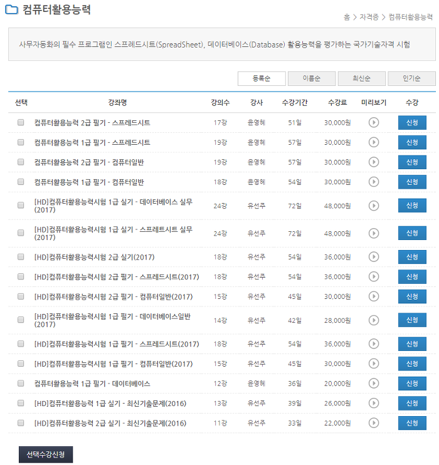Click 강좌명 column header

pos(117,103)
